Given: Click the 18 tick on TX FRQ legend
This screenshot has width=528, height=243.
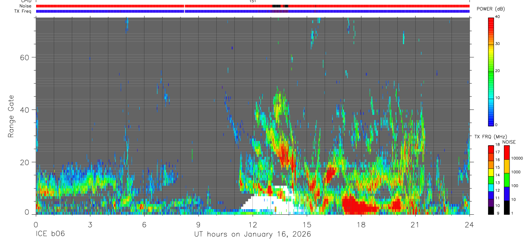Looking at the screenshot, I should (497, 145).
